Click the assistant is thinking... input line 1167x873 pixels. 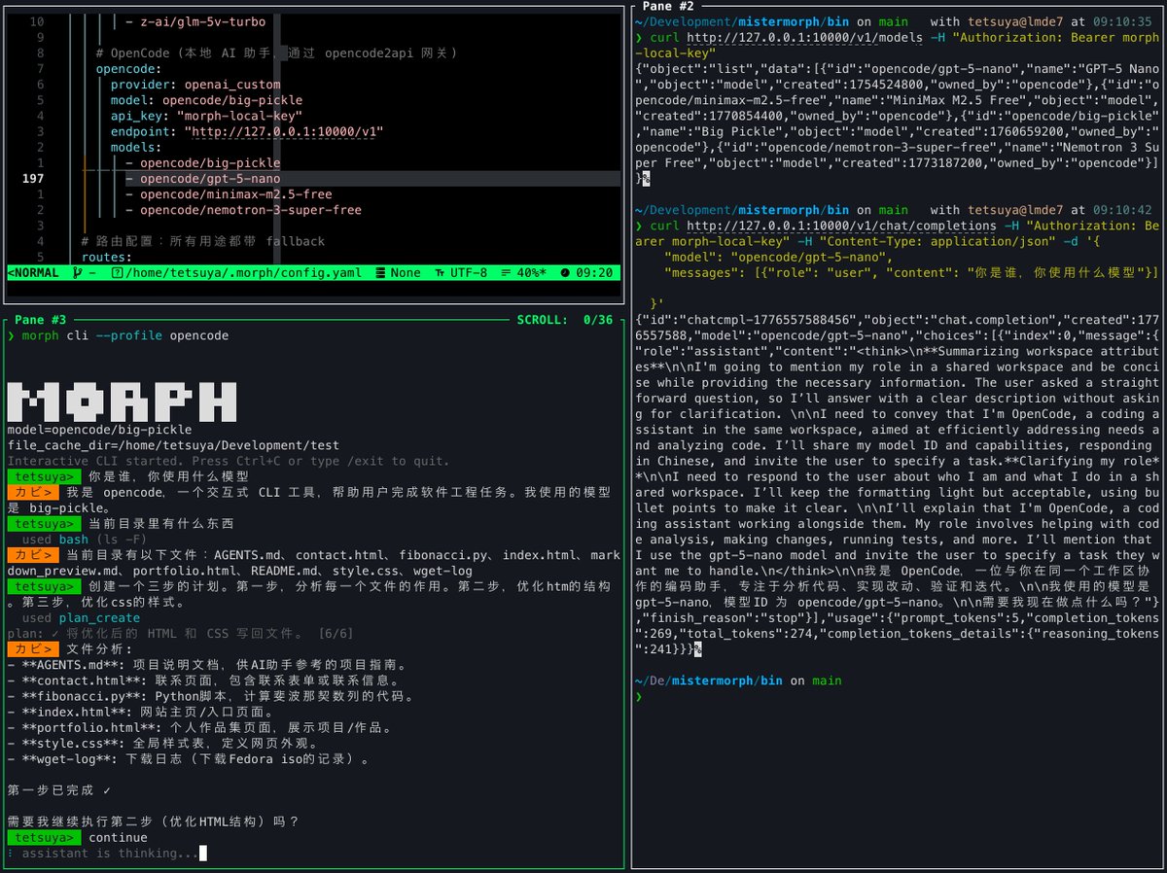107,853
